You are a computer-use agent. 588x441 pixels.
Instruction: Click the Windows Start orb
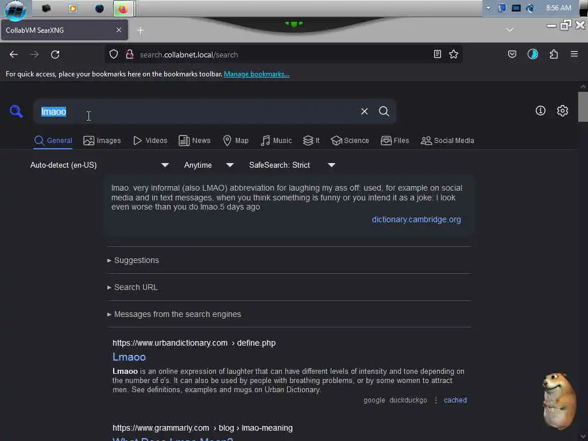pos(16,9)
